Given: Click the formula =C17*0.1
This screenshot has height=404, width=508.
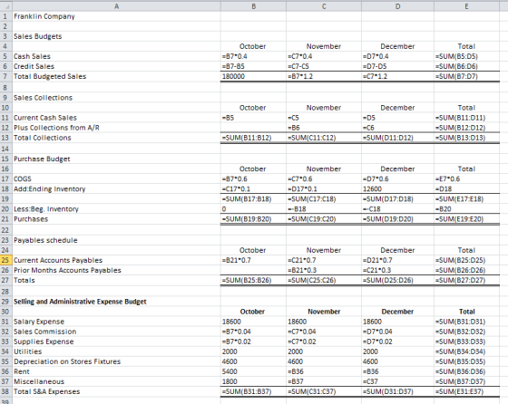Looking at the screenshot, I should tap(253, 189).
